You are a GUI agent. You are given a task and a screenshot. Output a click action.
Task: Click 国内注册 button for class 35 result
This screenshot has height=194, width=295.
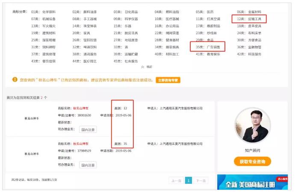(x=88, y=165)
